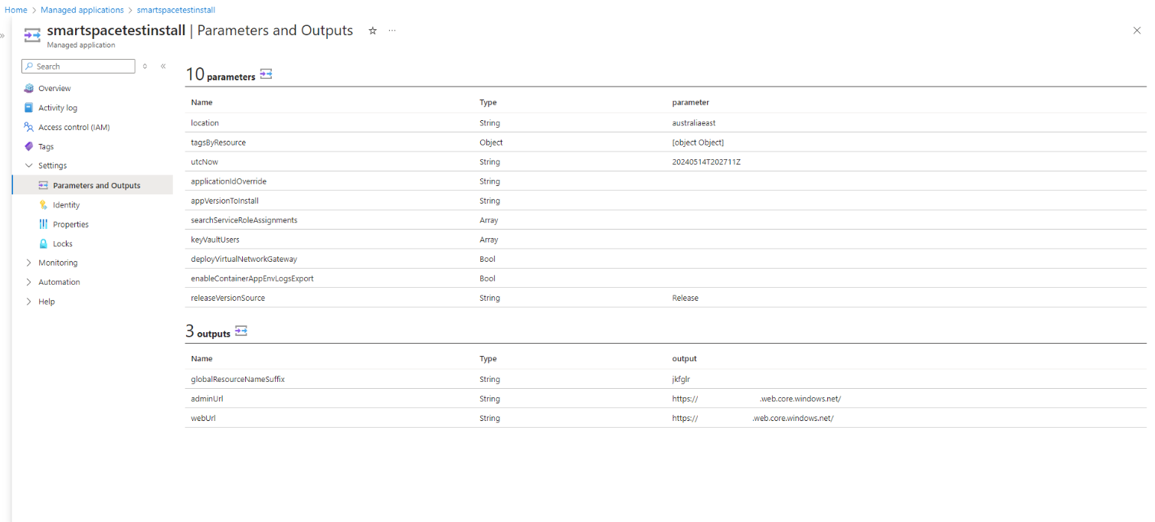1155x522 pixels.
Task: Go to the Home breadcrumb link
Action: pos(16,10)
